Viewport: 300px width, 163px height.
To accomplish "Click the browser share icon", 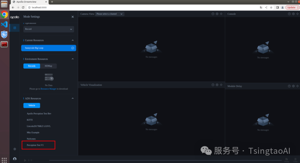I will coord(266,8).
